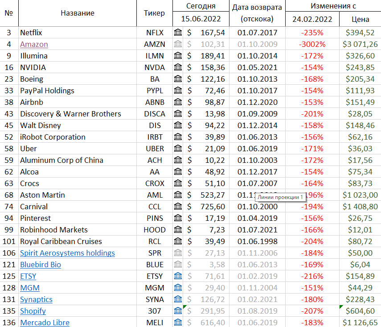This screenshot has width=381, height=327.
Task: Click the bank icon in the Boeing row
Action: [x=178, y=79]
